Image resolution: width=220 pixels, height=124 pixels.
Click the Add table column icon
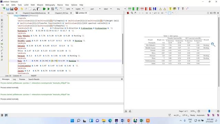pos(134,9)
